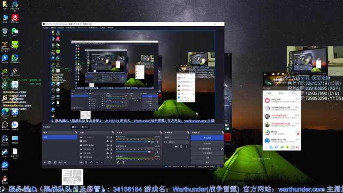The image size is (343, 193).
Task: Open the mixer bottom three-dot menu
Action: click(123, 163)
